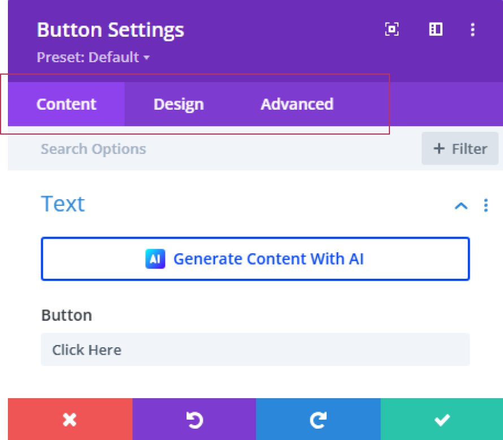Switch to the Content tab

[66, 104]
